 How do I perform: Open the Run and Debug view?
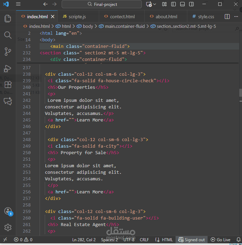point(8,68)
